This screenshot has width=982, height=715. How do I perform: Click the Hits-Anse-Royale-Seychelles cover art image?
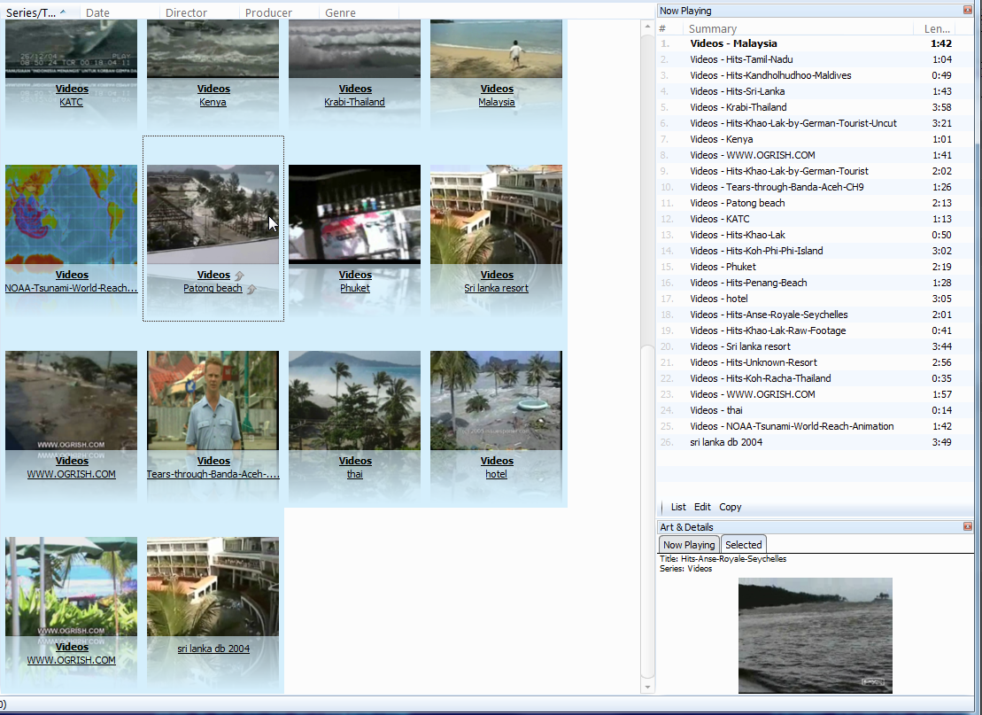point(815,634)
